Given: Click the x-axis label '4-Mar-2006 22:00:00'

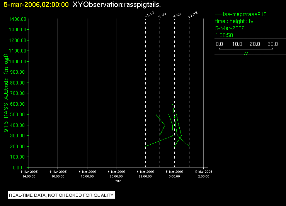Looking at the screenshot, I should click(145, 174).
